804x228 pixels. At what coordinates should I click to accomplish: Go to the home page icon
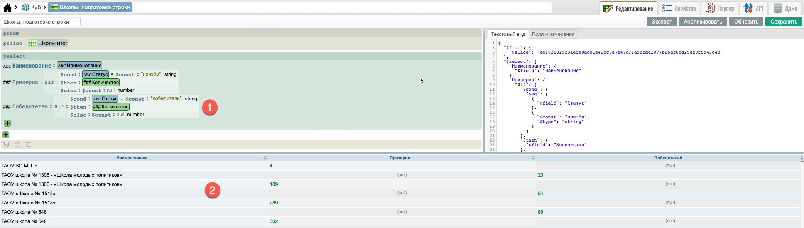tap(7, 7)
